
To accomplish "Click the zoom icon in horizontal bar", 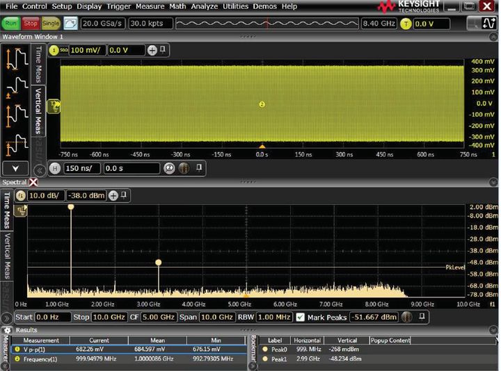I will coord(168,168).
